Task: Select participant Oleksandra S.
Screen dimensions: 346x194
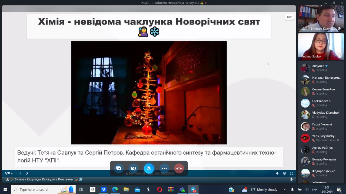Action: [x=321, y=103]
